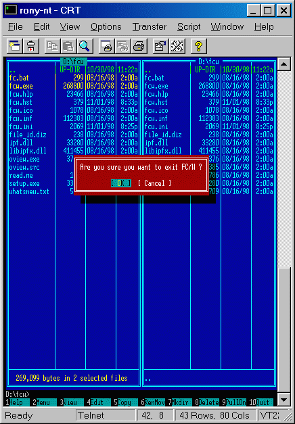Image resolution: width=295 pixels, height=424 pixels.
Task: Click the Print Screen toolbar icon
Action: click(x=107, y=46)
